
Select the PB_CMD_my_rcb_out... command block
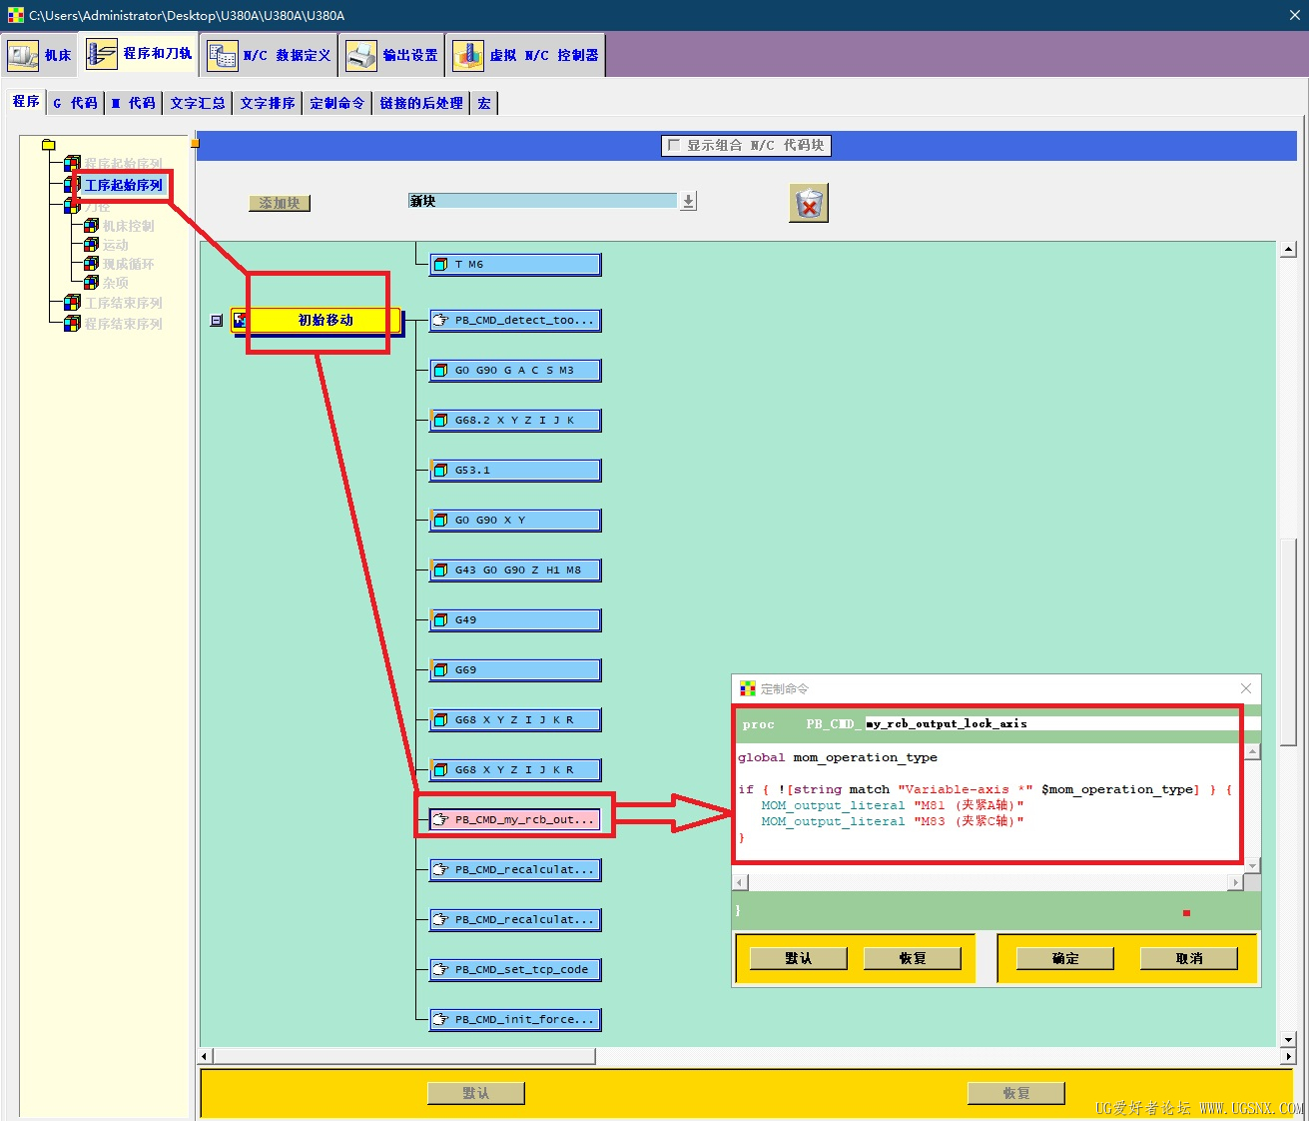click(x=515, y=820)
